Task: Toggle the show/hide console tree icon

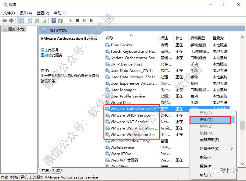Action: [x=21, y=20]
